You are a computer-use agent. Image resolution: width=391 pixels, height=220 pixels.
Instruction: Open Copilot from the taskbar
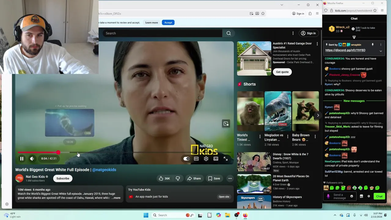point(218,215)
